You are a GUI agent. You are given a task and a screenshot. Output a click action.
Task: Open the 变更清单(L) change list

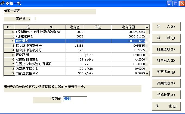[x=166, y=72]
